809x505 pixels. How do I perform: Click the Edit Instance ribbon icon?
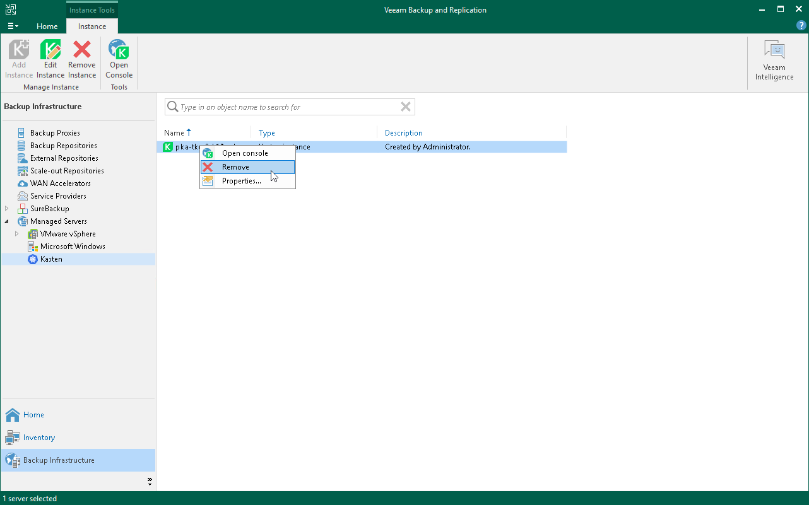coord(50,59)
